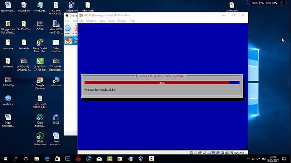
Task: Switch to VirtualBox cube taskbar icon
Action: 140,159
